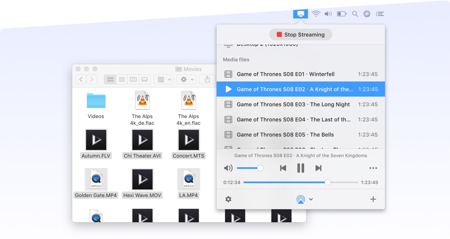
Task: Select Concert.MTS video file
Action: click(x=189, y=144)
